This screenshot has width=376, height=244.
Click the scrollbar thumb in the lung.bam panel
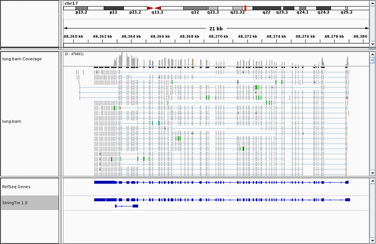coord(373,60)
